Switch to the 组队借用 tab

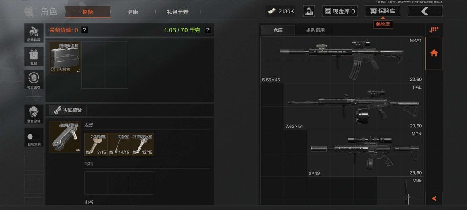315,30
